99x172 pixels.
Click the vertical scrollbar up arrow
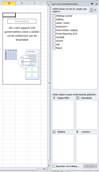point(49,4)
